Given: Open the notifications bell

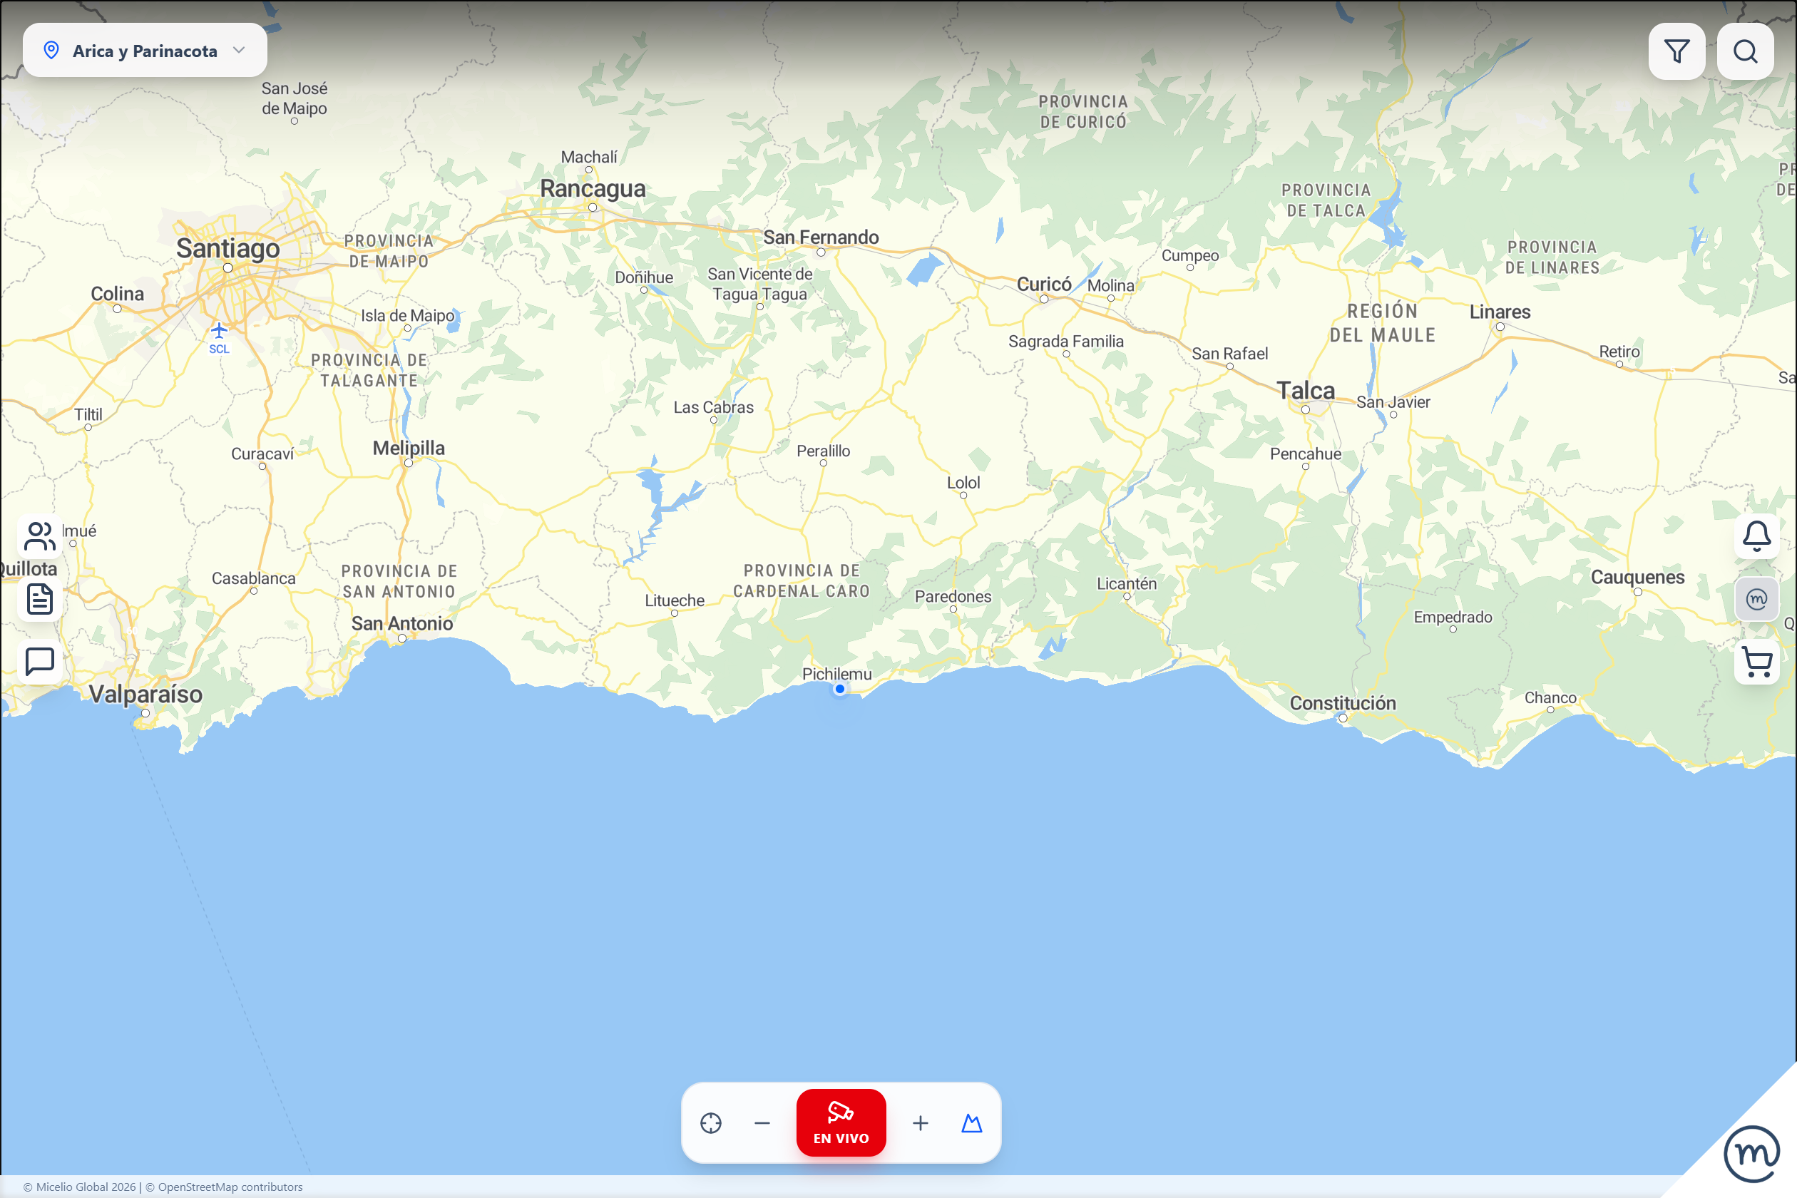Looking at the screenshot, I should [x=1756, y=536].
